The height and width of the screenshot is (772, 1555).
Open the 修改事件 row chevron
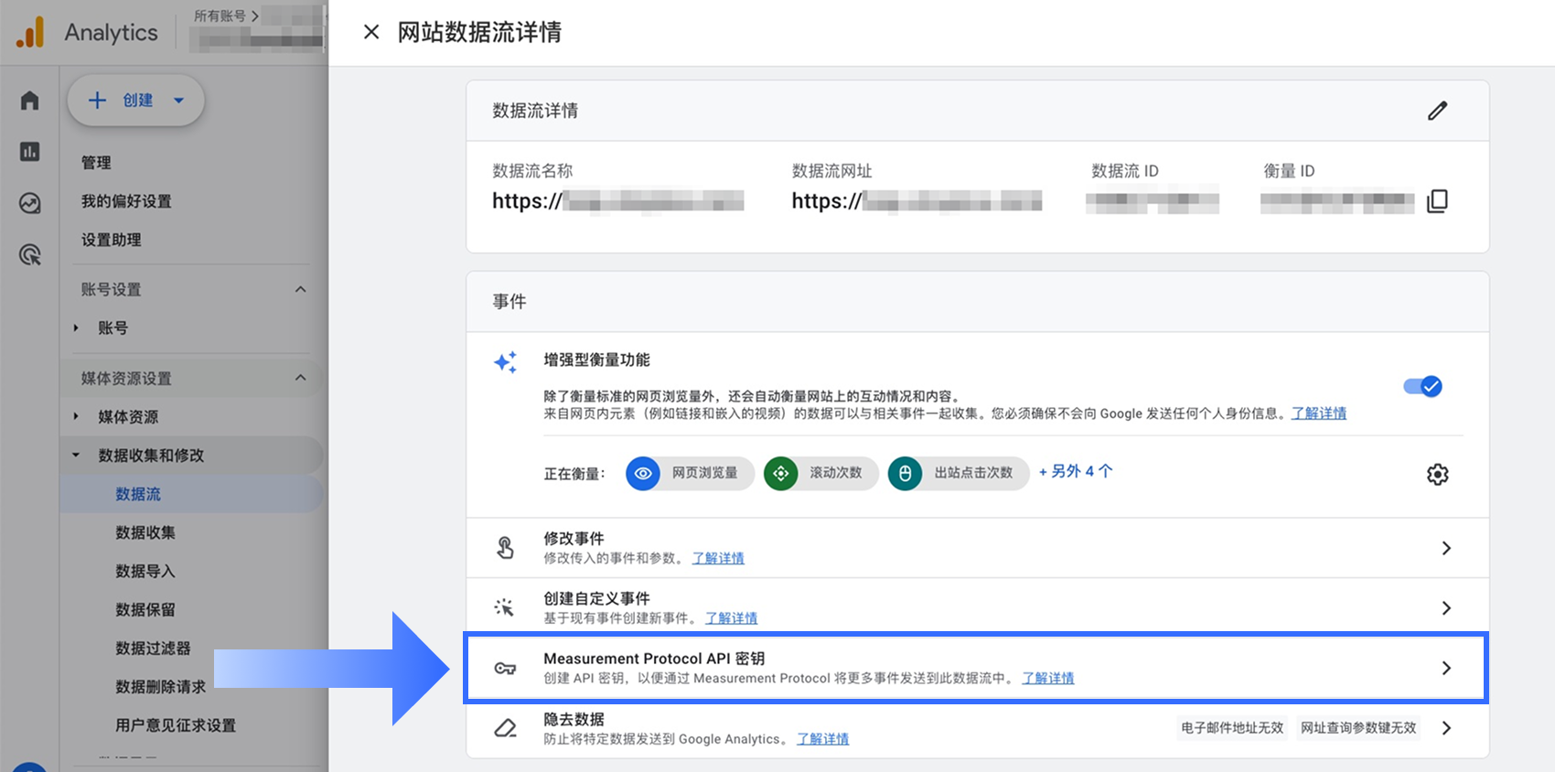point(1446,548)
